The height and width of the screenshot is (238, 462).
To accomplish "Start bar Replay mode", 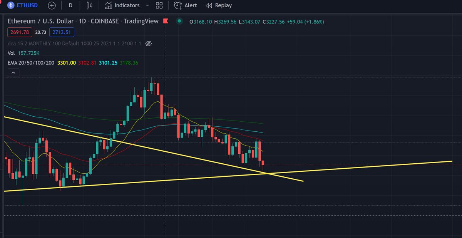I will click(x=219, y=5).
